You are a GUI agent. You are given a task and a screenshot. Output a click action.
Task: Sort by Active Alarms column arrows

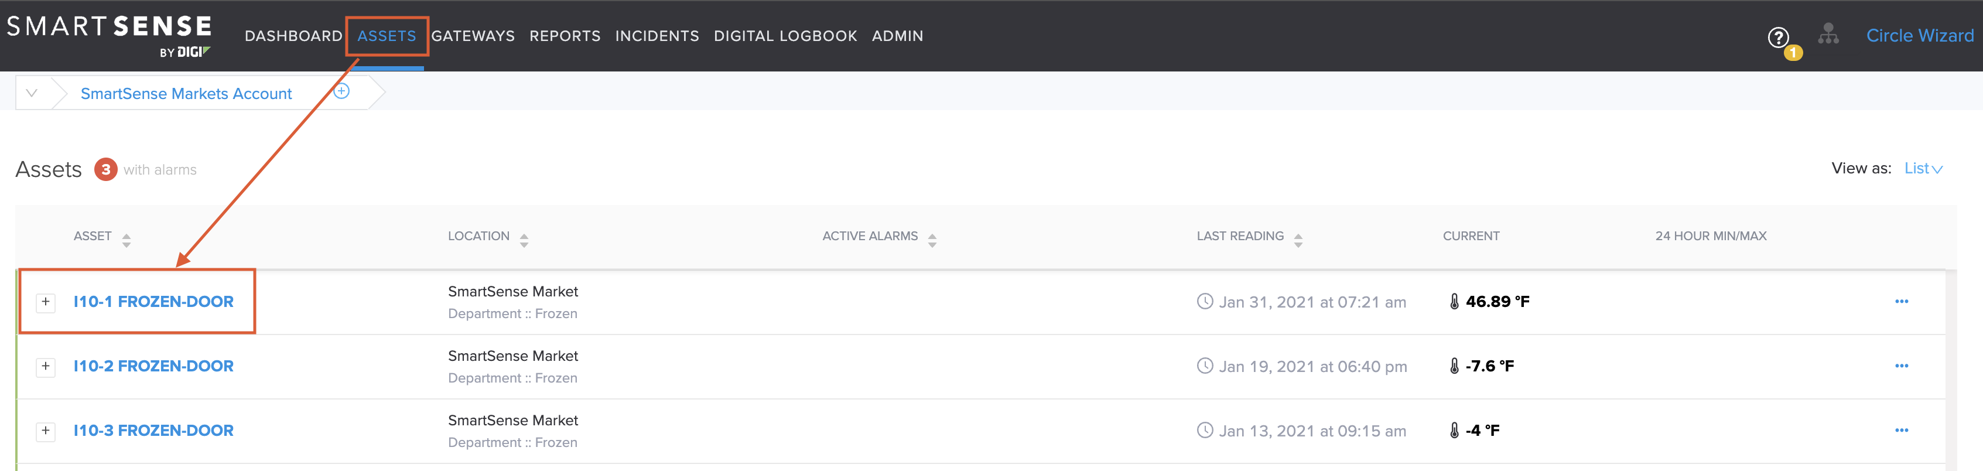932,240
